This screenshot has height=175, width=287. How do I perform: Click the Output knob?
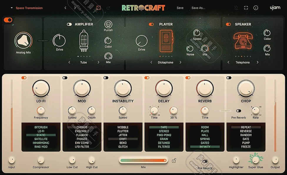(275, 160)
